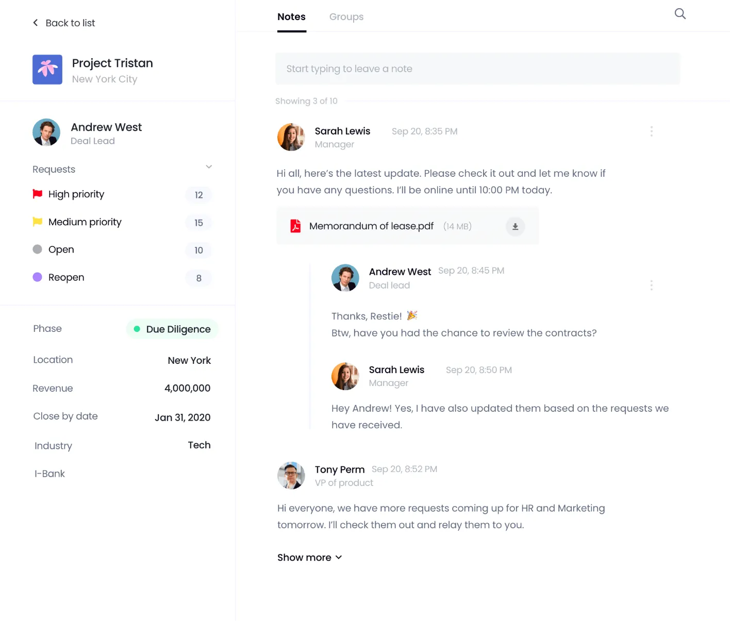Click the Sep 20, 8:45 PM timestamp
This screenshot has width=730, height=621.
(x=471, y=271)
